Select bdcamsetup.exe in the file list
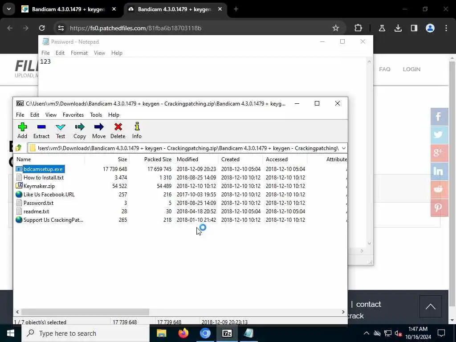Screen dimensions: 456x342 43,169
